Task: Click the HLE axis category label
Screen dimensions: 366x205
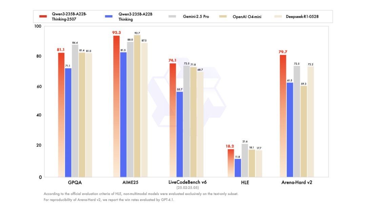Action: 245,182
